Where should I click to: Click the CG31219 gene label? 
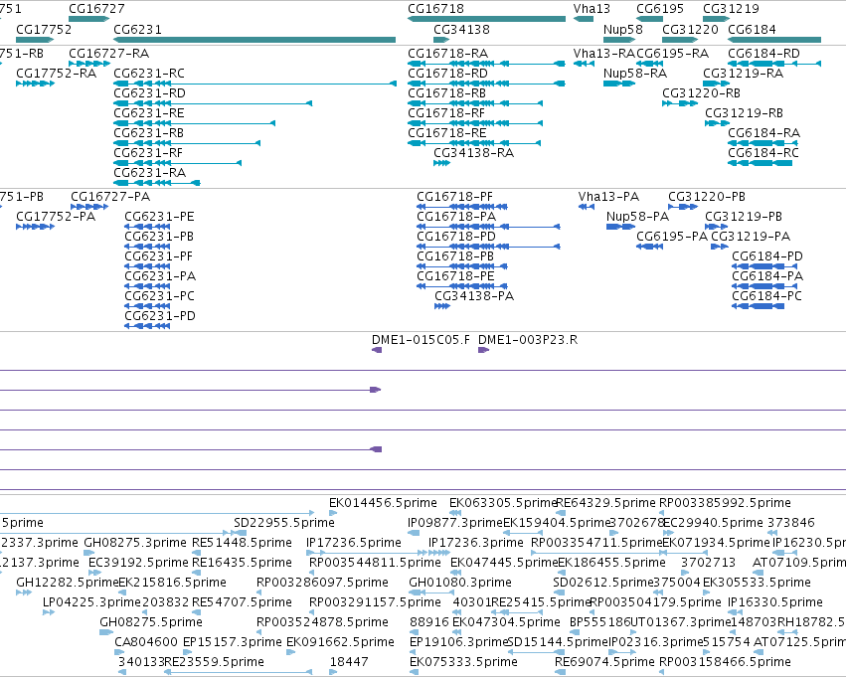(x=731, y=9)
